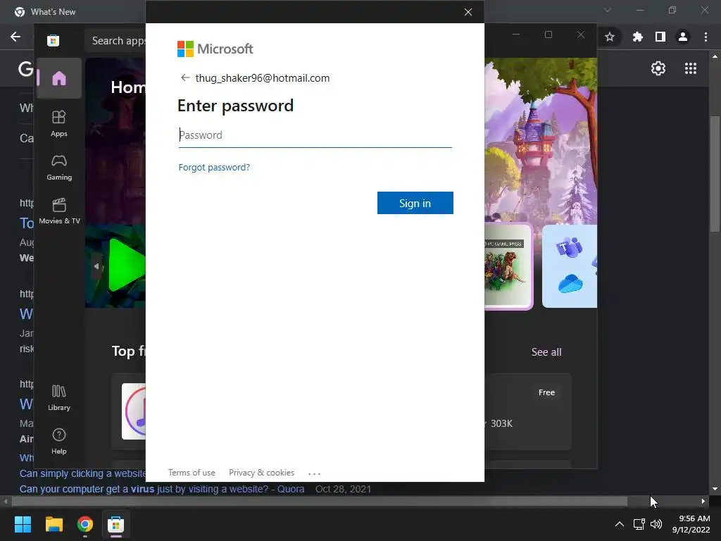Viewport: 721px width, 541px height.
Task: Open Microsoft Store from taskbar
Action: click(x=116, y=524)
